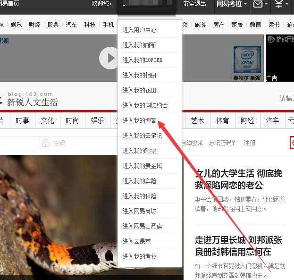
Task: Expand the 网易考拉 dropdown
Action: (x=232, y=4)
